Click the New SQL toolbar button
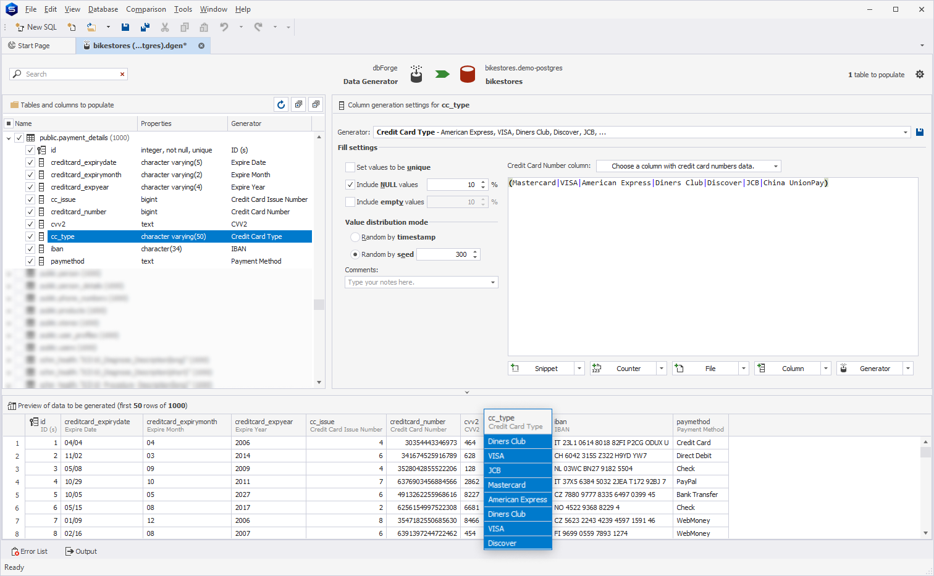Image resolution: width=934 pixels, height=576 pixels. pos(36,27)
